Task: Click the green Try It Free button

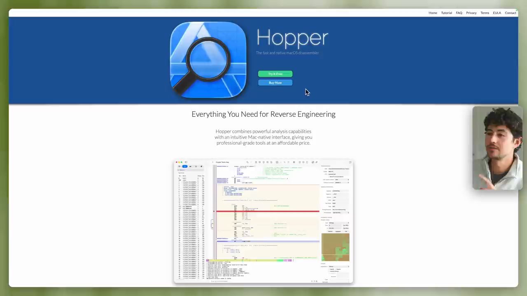Action: point(275,74)
